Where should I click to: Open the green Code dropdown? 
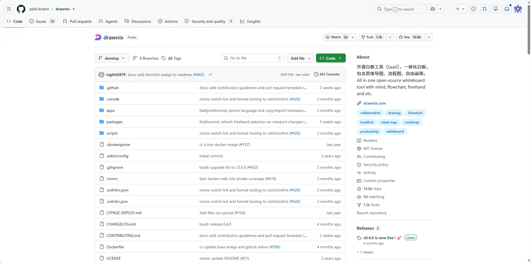(x=331, y=58)
